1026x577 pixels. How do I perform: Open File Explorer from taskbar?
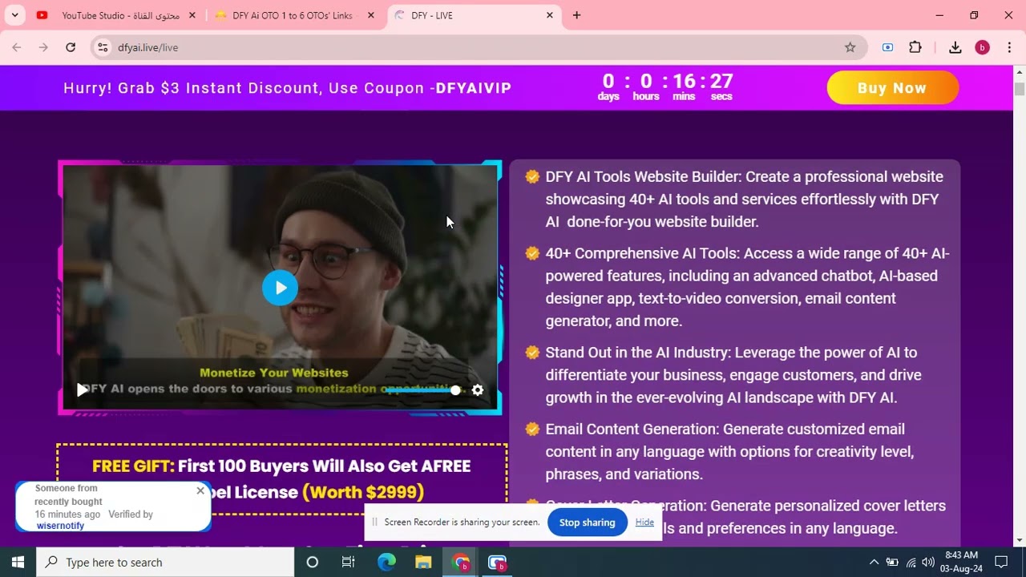pyautogui.click(x=423, y=562)
